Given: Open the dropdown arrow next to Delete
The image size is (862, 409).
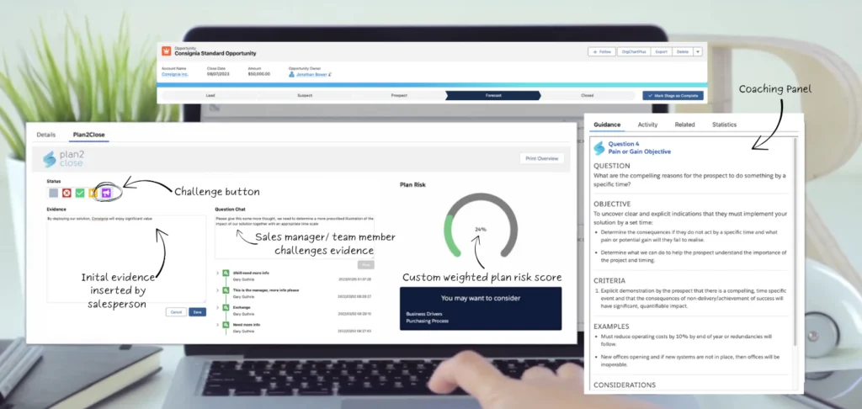Looking at the screenshot, I should 698,51.
